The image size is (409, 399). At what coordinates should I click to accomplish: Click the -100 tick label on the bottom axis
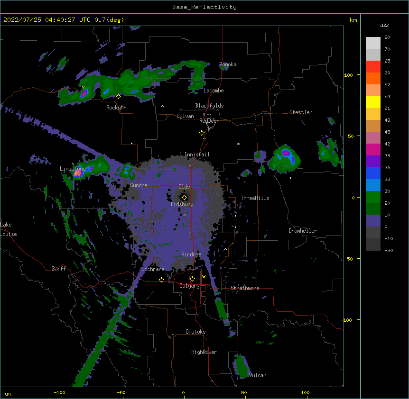(59, 392)
